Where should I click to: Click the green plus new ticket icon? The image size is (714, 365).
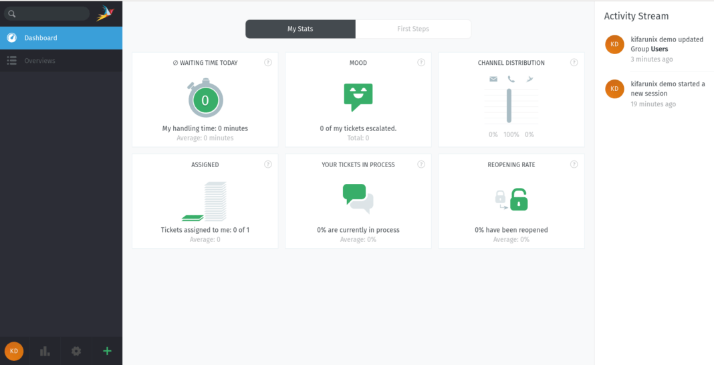click(107, 351)
